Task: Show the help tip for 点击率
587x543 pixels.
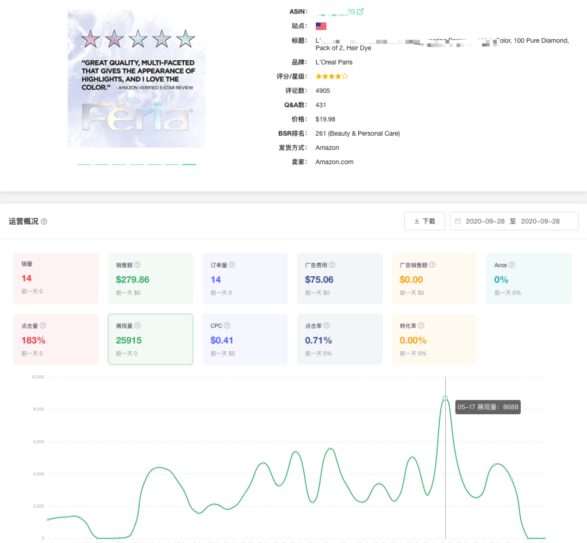Action: click(327, 325)
